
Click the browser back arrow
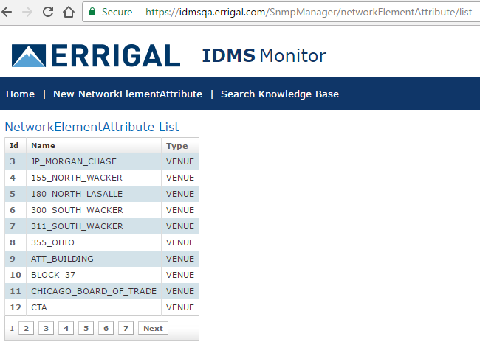pos(8,12)
